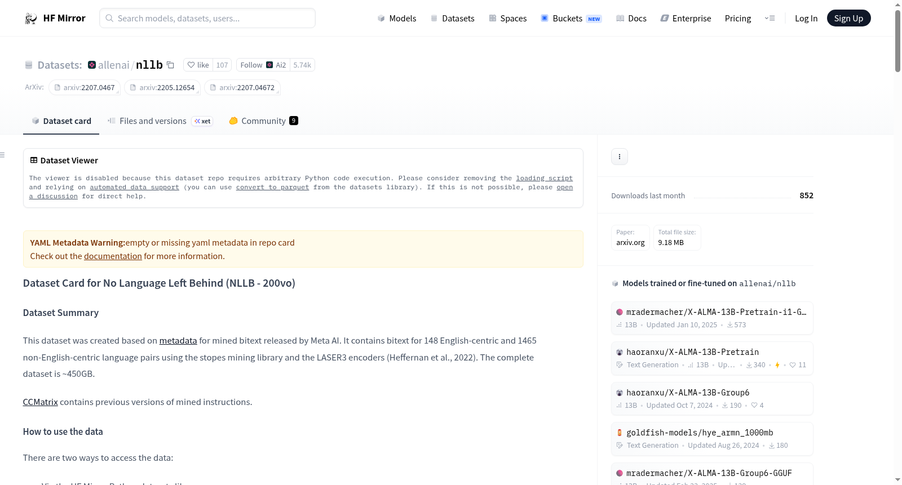Copy dataset name with the copy icon
Screen dimensions: 902x485
170,65
